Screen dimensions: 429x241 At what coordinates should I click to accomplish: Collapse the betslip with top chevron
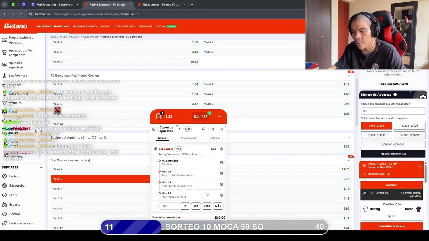[219, 116]
